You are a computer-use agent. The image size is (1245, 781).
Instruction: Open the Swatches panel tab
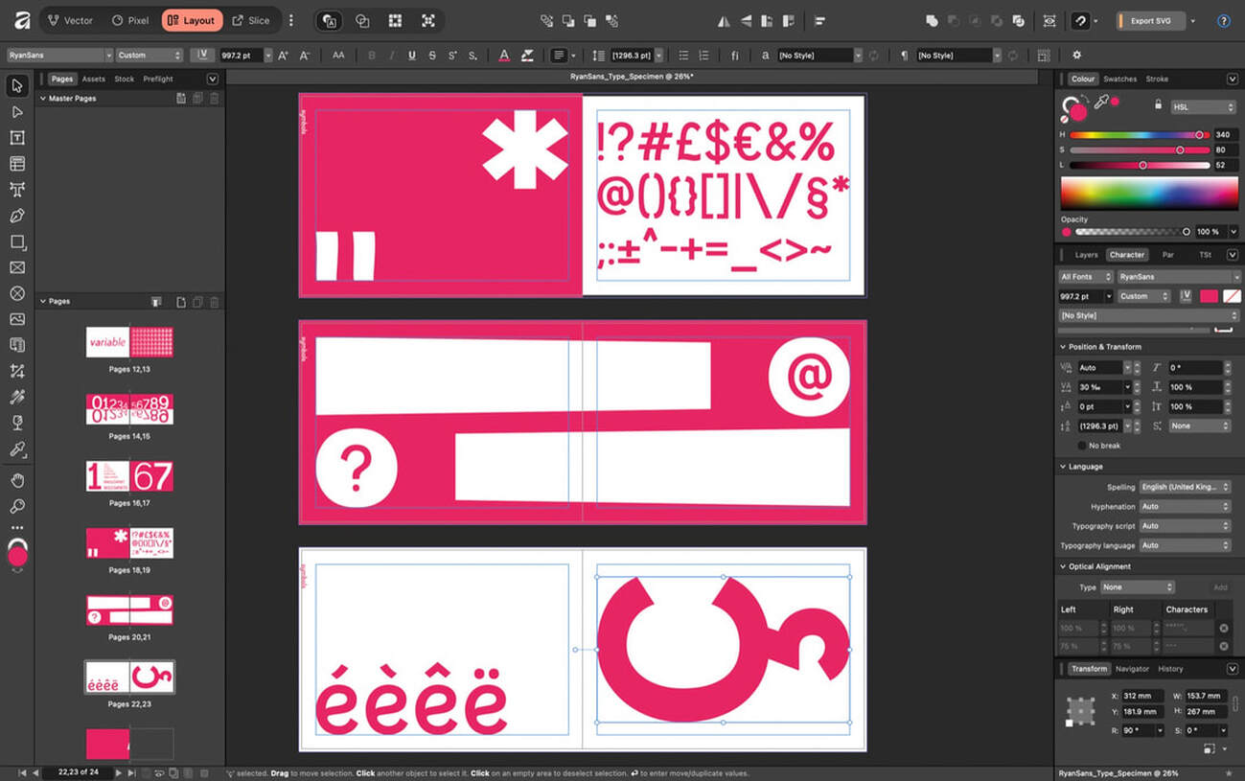1119,80
